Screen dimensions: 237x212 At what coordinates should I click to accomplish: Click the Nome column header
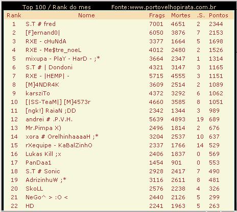pyautogui.click(x=86, y=15)
